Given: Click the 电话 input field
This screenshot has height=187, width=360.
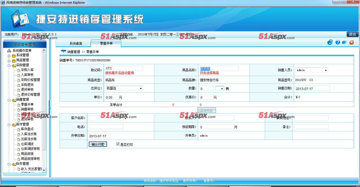Looking at the screenshot, I should 106,127.
